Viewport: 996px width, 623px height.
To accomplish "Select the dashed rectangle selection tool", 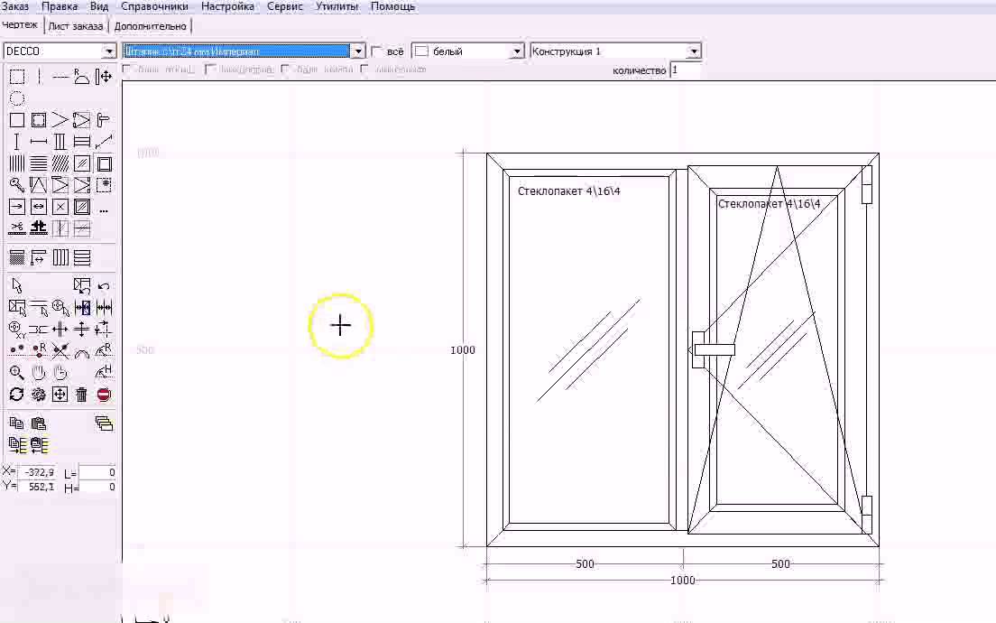I will [17, 77].
